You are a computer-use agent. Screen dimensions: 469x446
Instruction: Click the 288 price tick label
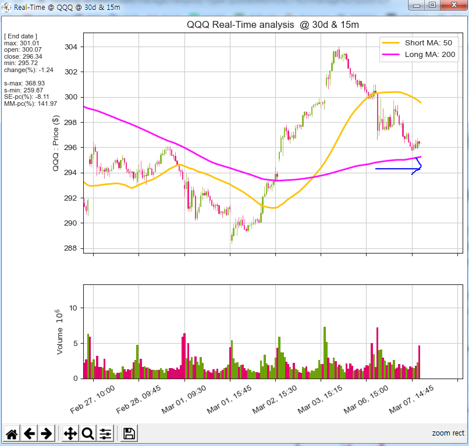tap(71, 248)
